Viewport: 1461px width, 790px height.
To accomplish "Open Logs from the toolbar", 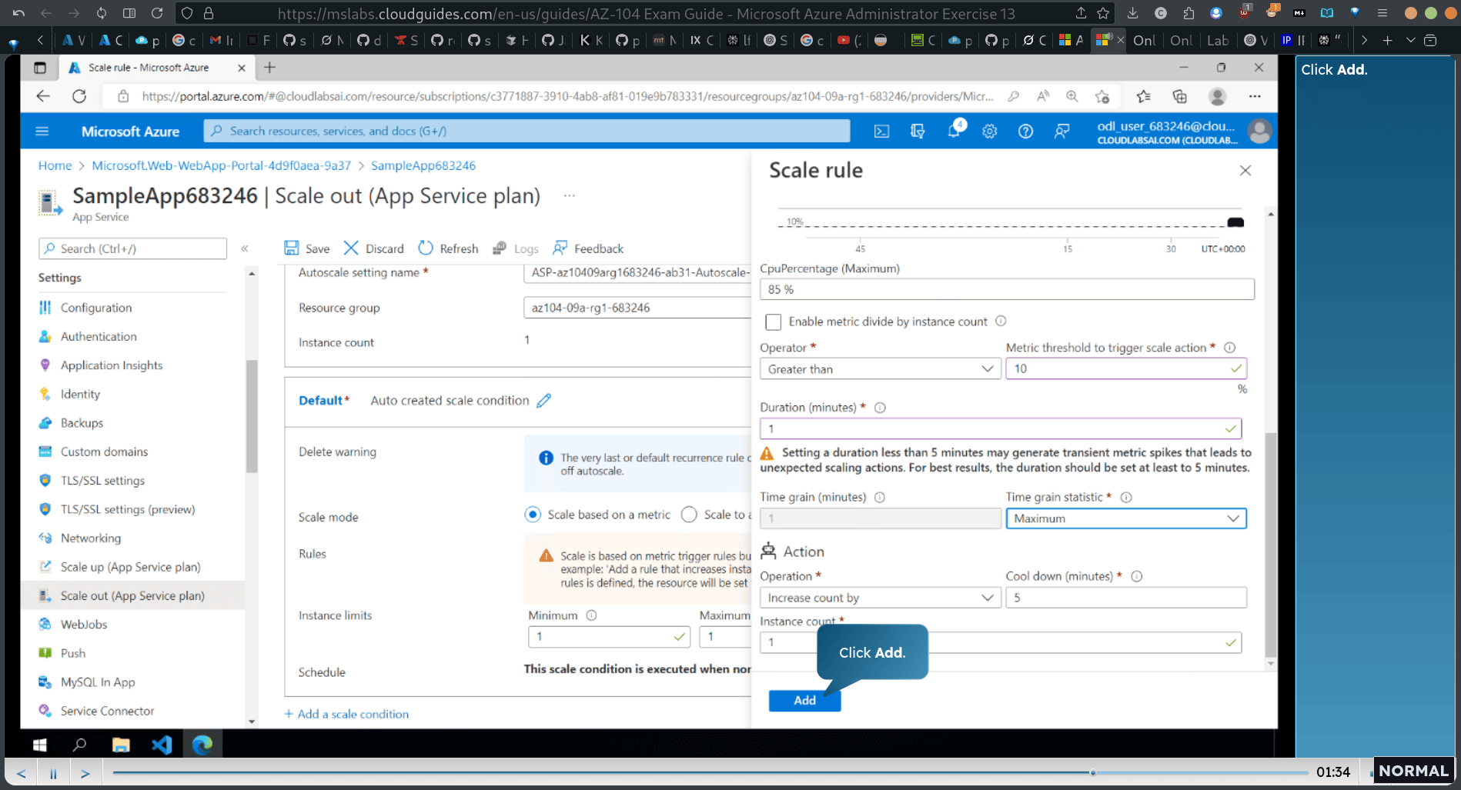I will (515, 248).
